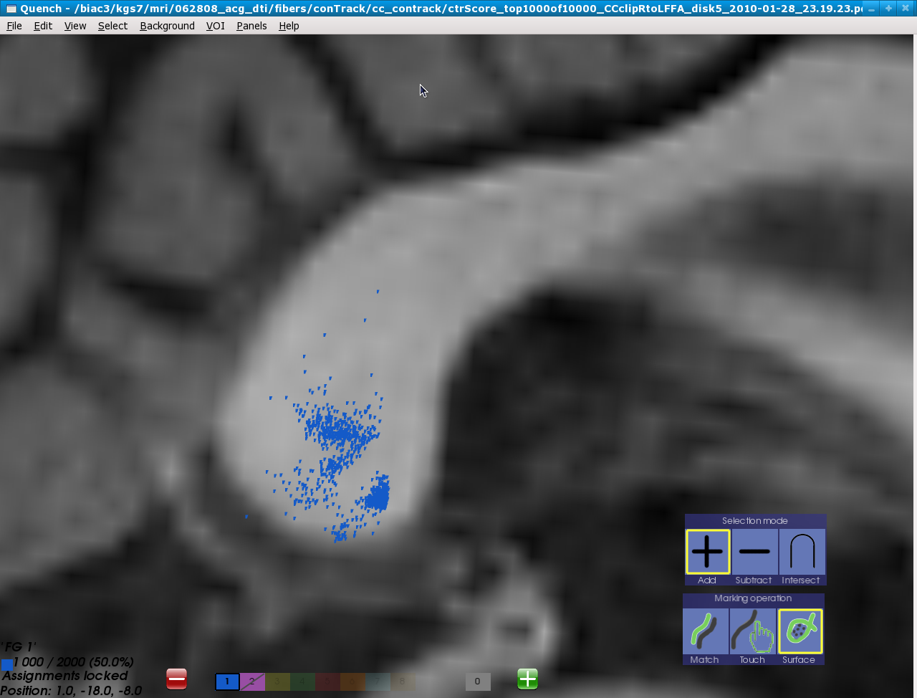917x698 pixels.
Task: Expand the Select menu
Action: [x=112, y=26]
